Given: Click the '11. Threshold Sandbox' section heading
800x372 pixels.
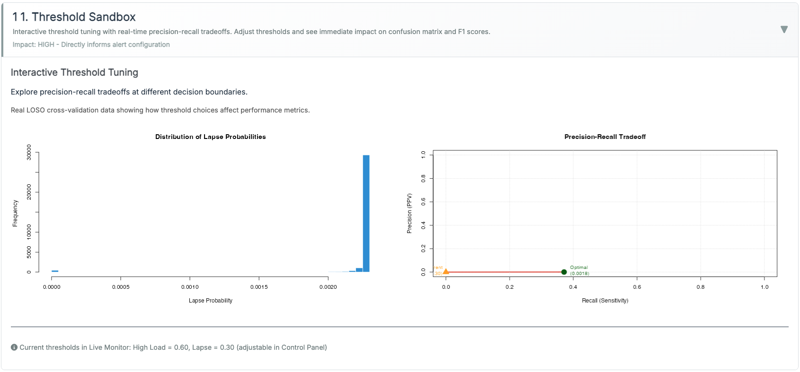Looking at the screenshot, I should coord(74,17).
